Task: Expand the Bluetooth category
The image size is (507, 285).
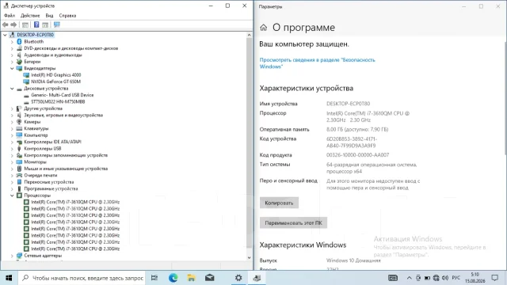Action: point(12,42)
